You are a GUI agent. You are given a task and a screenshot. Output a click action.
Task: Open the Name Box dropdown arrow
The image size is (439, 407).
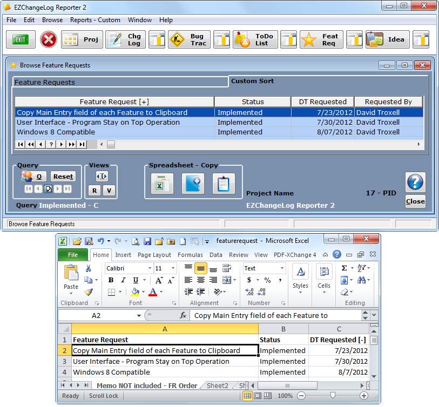(x=139, y=316)
